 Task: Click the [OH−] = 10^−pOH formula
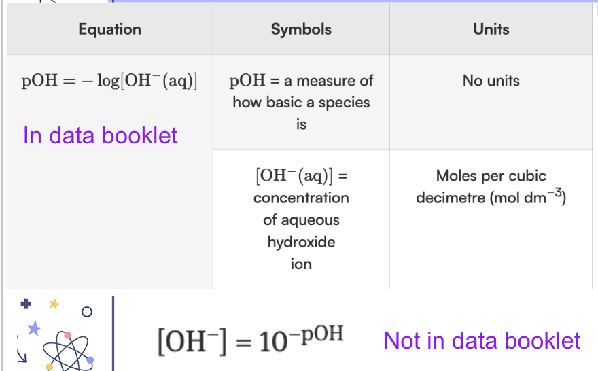tap(250, 339)
